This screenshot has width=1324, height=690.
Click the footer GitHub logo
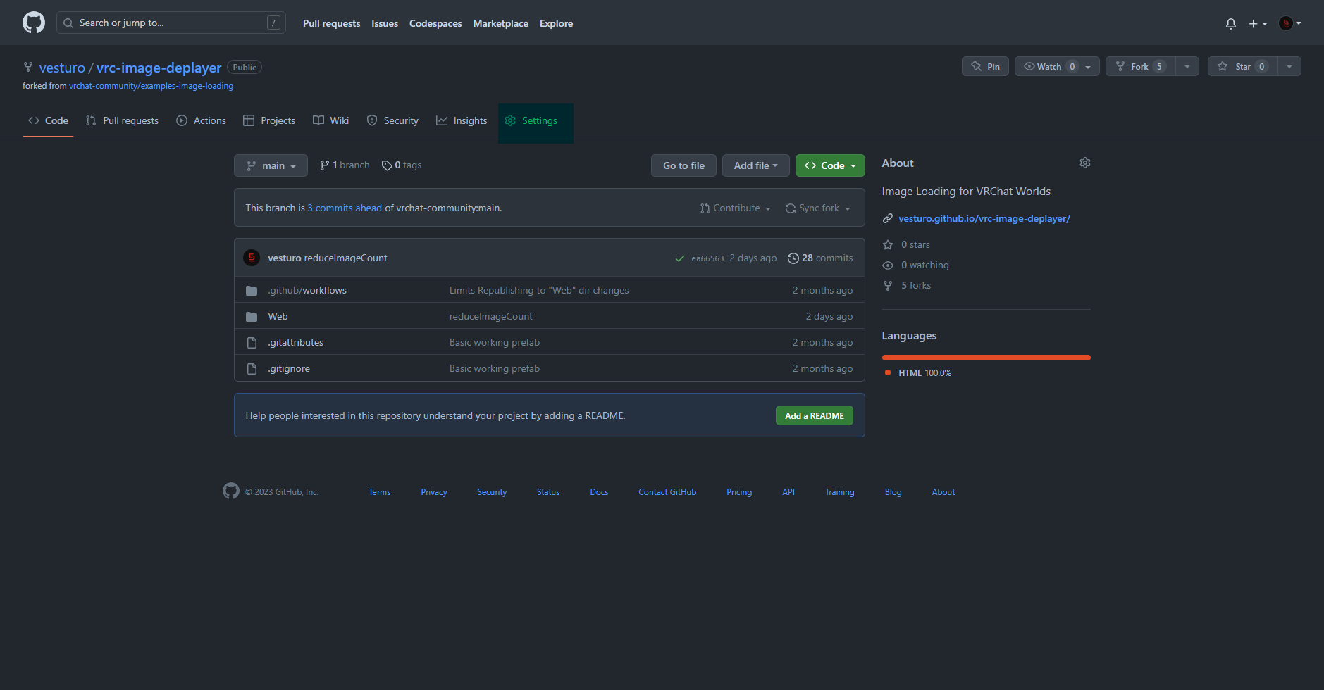point(231,491)
